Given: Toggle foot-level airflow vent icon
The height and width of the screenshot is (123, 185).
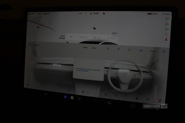Looking at the screenshot, I should [x=129, y=50].
